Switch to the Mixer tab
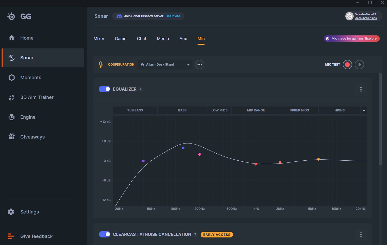The image size is (387, 245). pyautogui.click(x=99, y=39)
